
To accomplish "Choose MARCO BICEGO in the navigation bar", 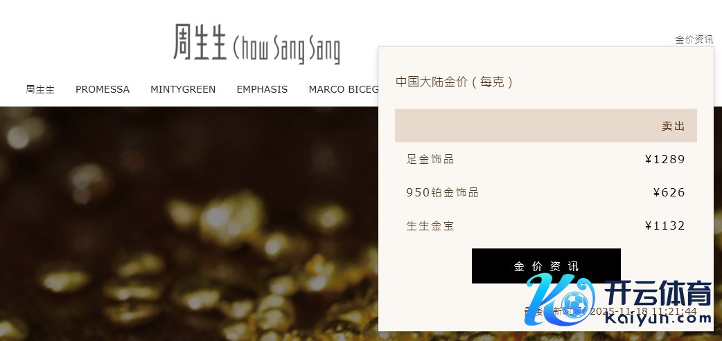I will 344,89.
